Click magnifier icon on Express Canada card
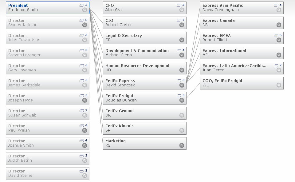 pyautogui.click(x=279, y=25)
